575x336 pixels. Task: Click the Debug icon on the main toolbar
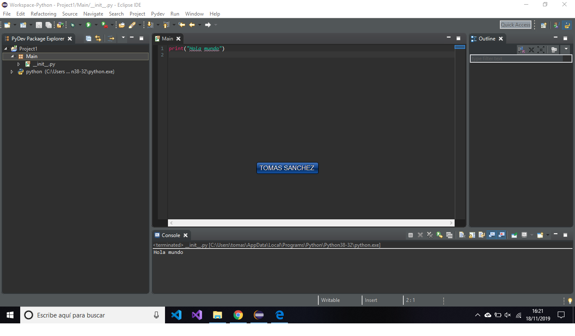click(72, 25)
